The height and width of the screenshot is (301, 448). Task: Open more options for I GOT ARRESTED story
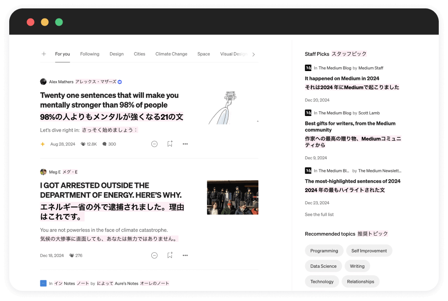click(x=185, y=255)
